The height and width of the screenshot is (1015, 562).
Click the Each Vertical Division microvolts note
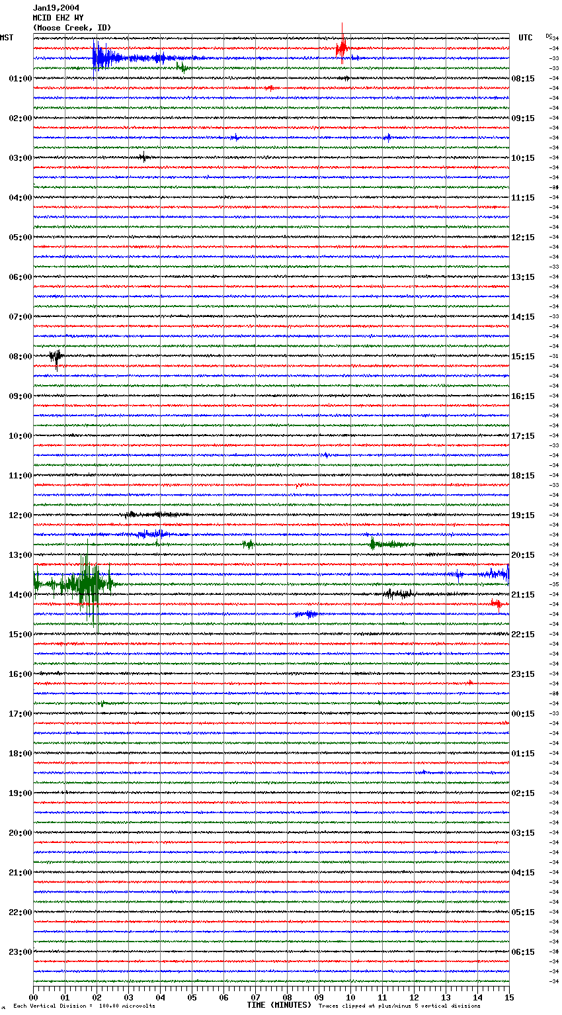pos(85,1006)
